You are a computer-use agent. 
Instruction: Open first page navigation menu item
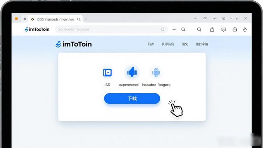tap(151, 44)
